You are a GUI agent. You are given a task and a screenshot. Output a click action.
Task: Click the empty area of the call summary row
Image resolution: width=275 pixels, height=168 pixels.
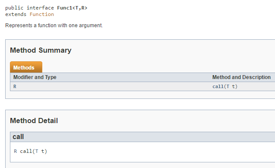click(x=114, y=86)
